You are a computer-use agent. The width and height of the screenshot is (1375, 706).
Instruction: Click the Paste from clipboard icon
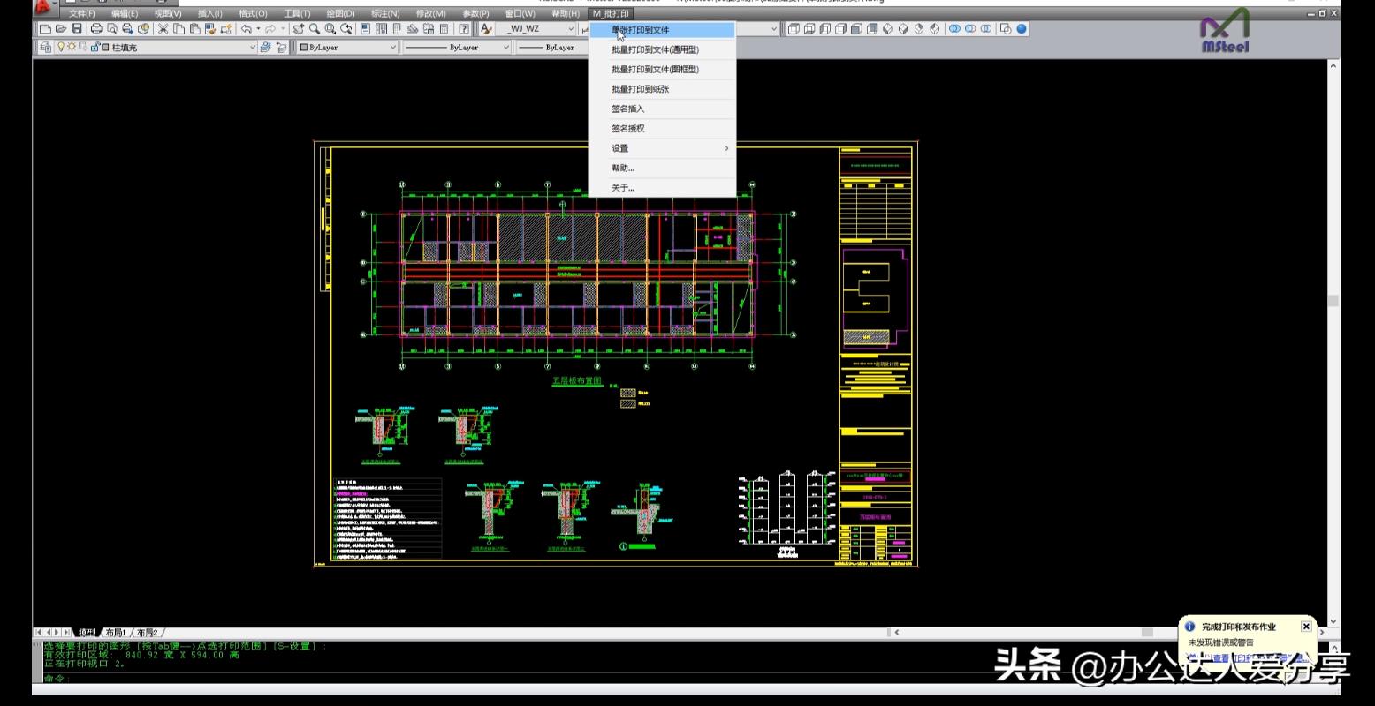click(x=195, y=29)
